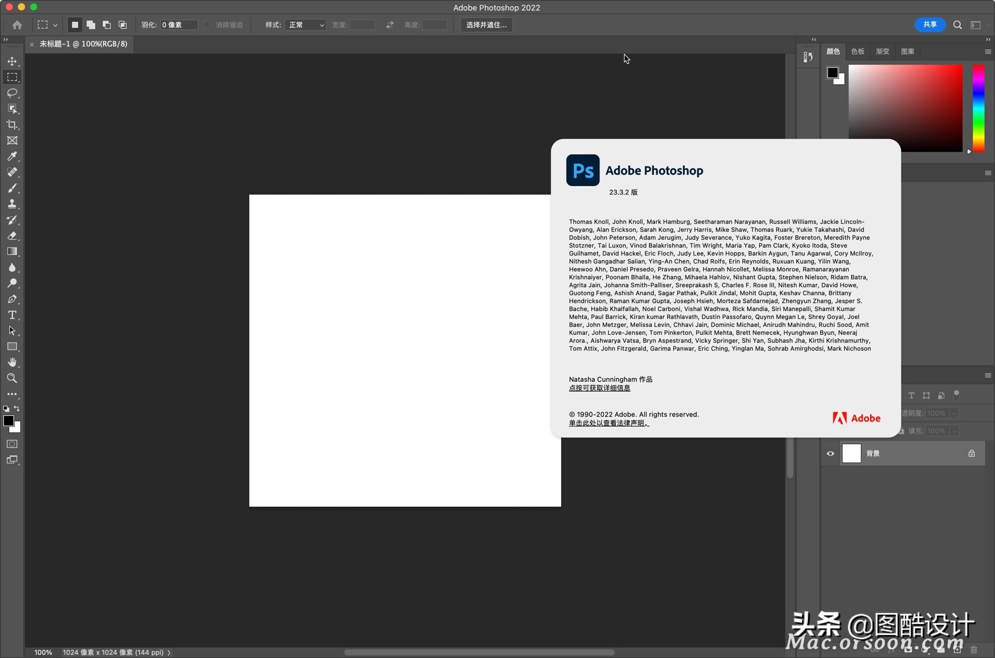Select the Clone Stamp tool
This screenshot has width=995, height=658.
pos(12,204)
